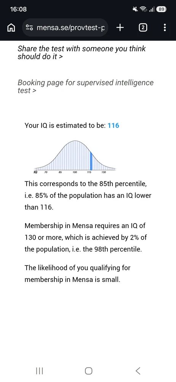Tap the Android home navigation button
Screen dimensions: 176x382
point(88,371)
